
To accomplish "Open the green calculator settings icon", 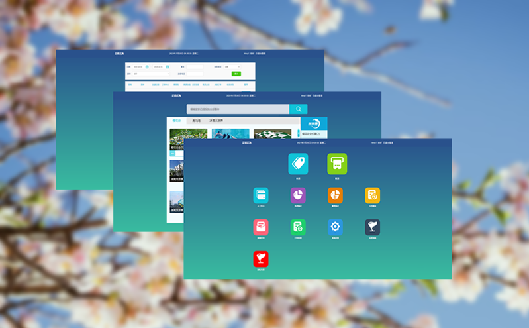I will tap(298, 227).
